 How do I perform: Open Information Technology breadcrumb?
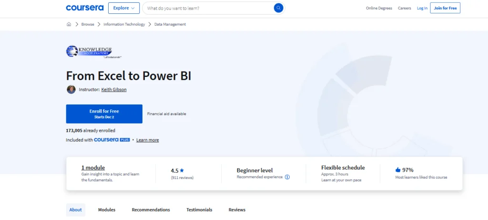(124, 24)
